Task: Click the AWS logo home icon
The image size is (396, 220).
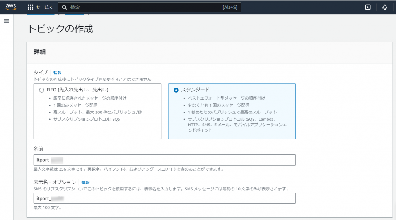Action: (11, 7)
